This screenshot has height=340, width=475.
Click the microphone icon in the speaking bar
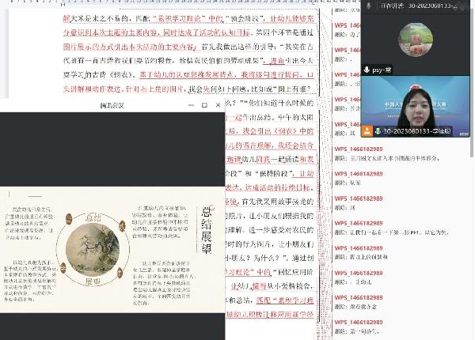[x=369, y=6]
